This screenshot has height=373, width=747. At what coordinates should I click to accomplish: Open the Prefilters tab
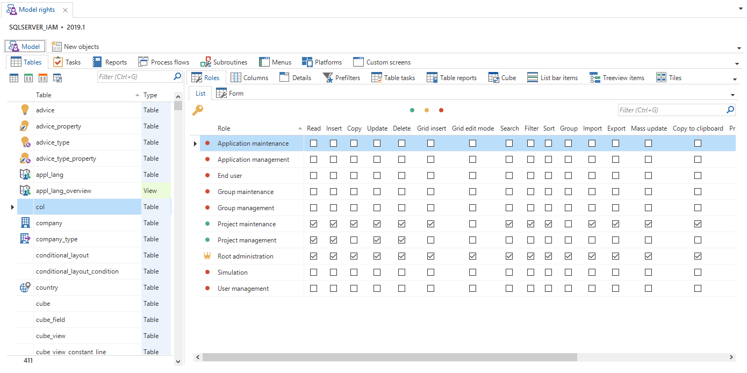coord(341,78)
